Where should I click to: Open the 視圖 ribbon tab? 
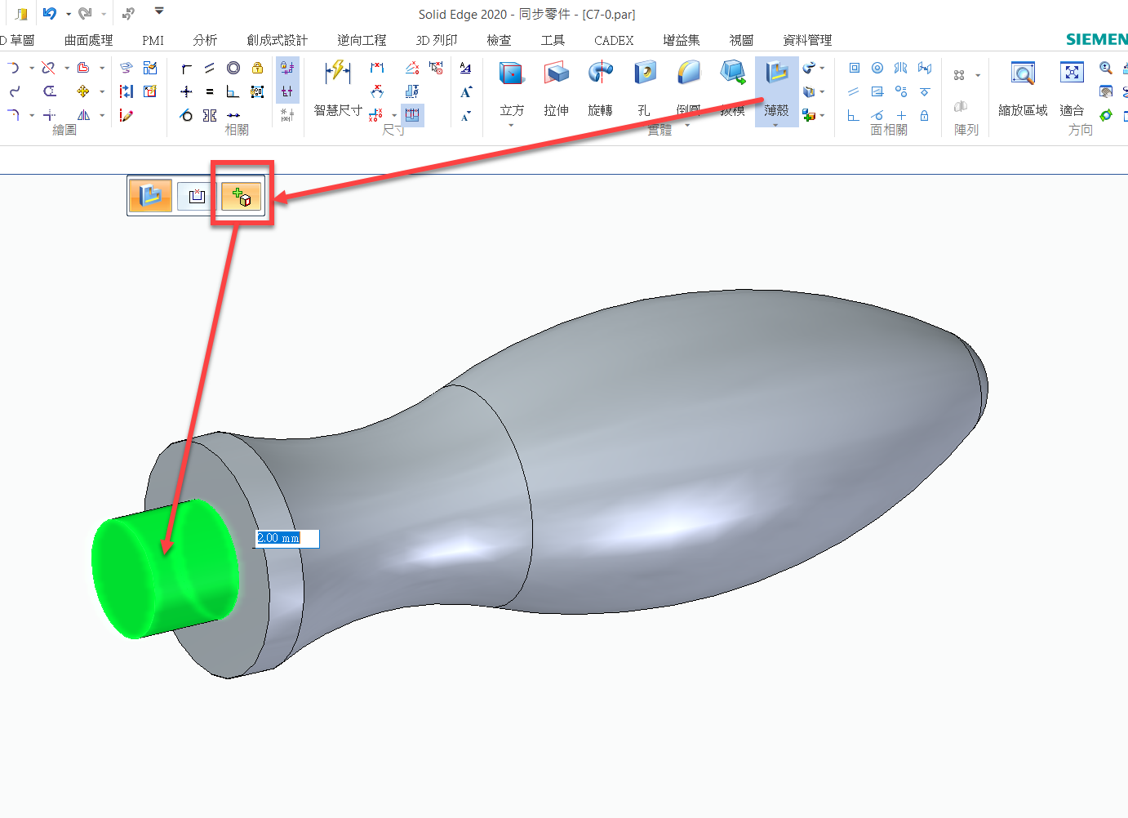pos(741,40)
